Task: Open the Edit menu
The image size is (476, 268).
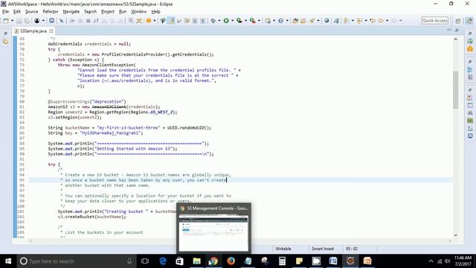Action: pyautogui.click(x=17, y=12)
